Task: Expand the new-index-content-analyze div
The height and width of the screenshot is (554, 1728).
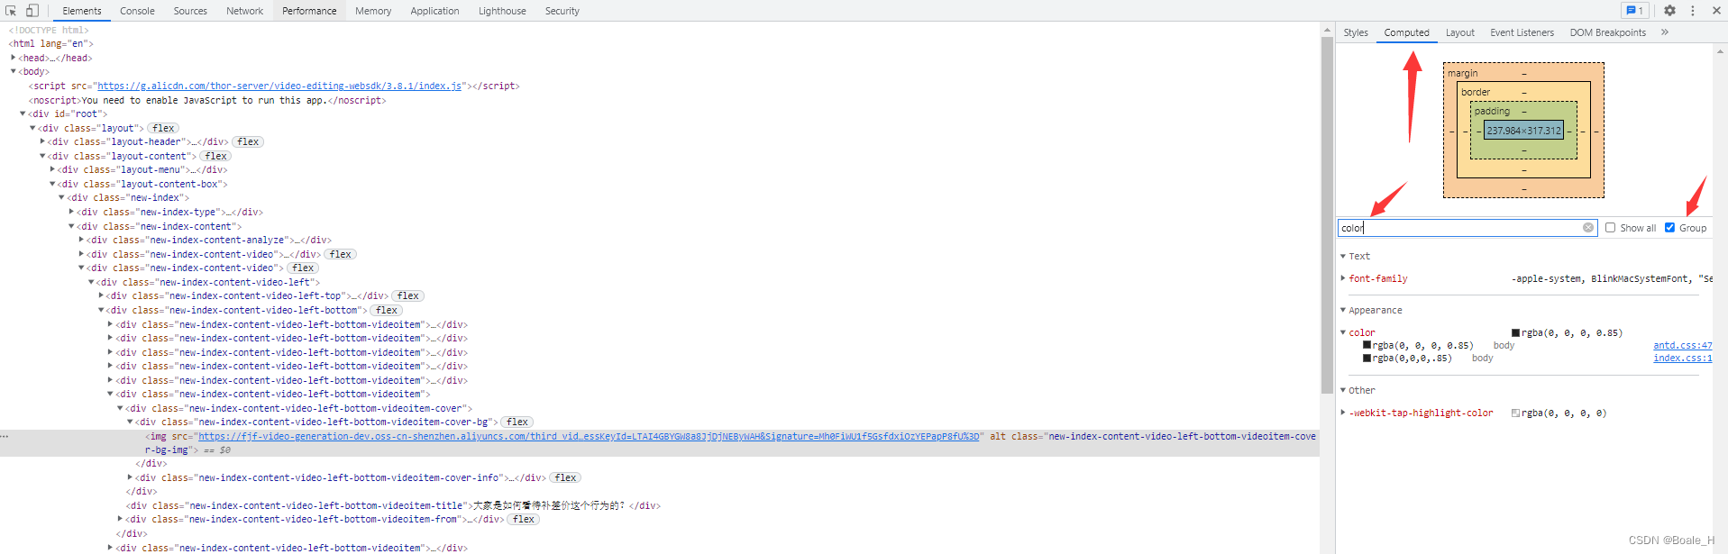Action: [x=81, y=240]
